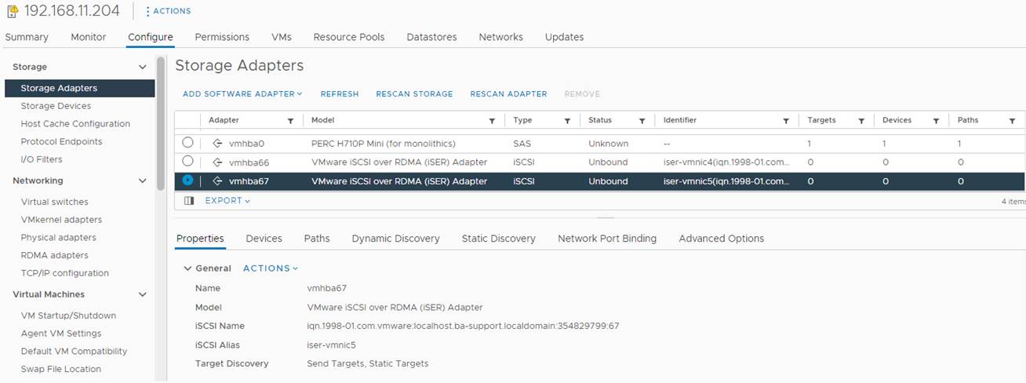1026x383 pixels.
Task: Open the Datastores tab
Action: pos(431,37)
